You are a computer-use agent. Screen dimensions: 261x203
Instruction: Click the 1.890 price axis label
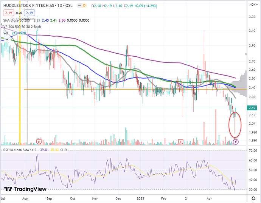(253, 140)
